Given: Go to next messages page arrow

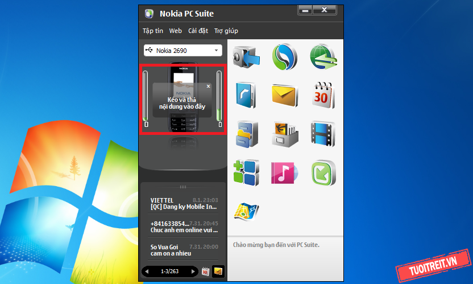Looking at the screenshot, I should click(194, 271).
